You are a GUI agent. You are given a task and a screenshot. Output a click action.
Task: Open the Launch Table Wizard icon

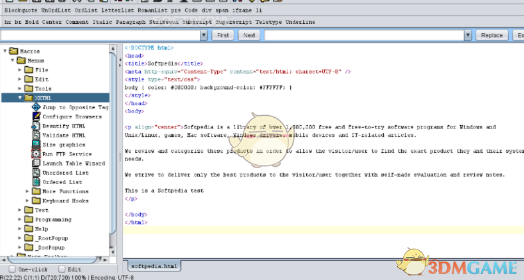point(36,163)
